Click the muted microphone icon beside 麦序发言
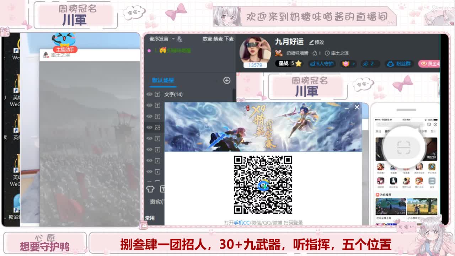The width and height of the screenshot is (455, 256). tap(180, 39)
